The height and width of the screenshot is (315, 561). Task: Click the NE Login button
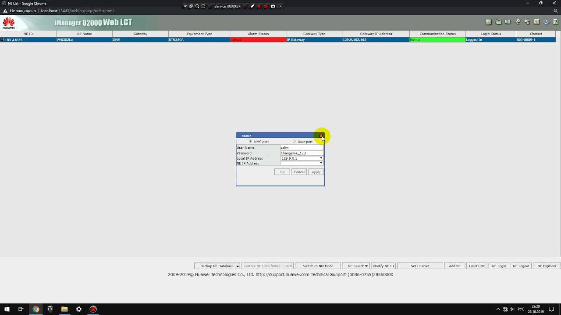click(x=499, y=266)
